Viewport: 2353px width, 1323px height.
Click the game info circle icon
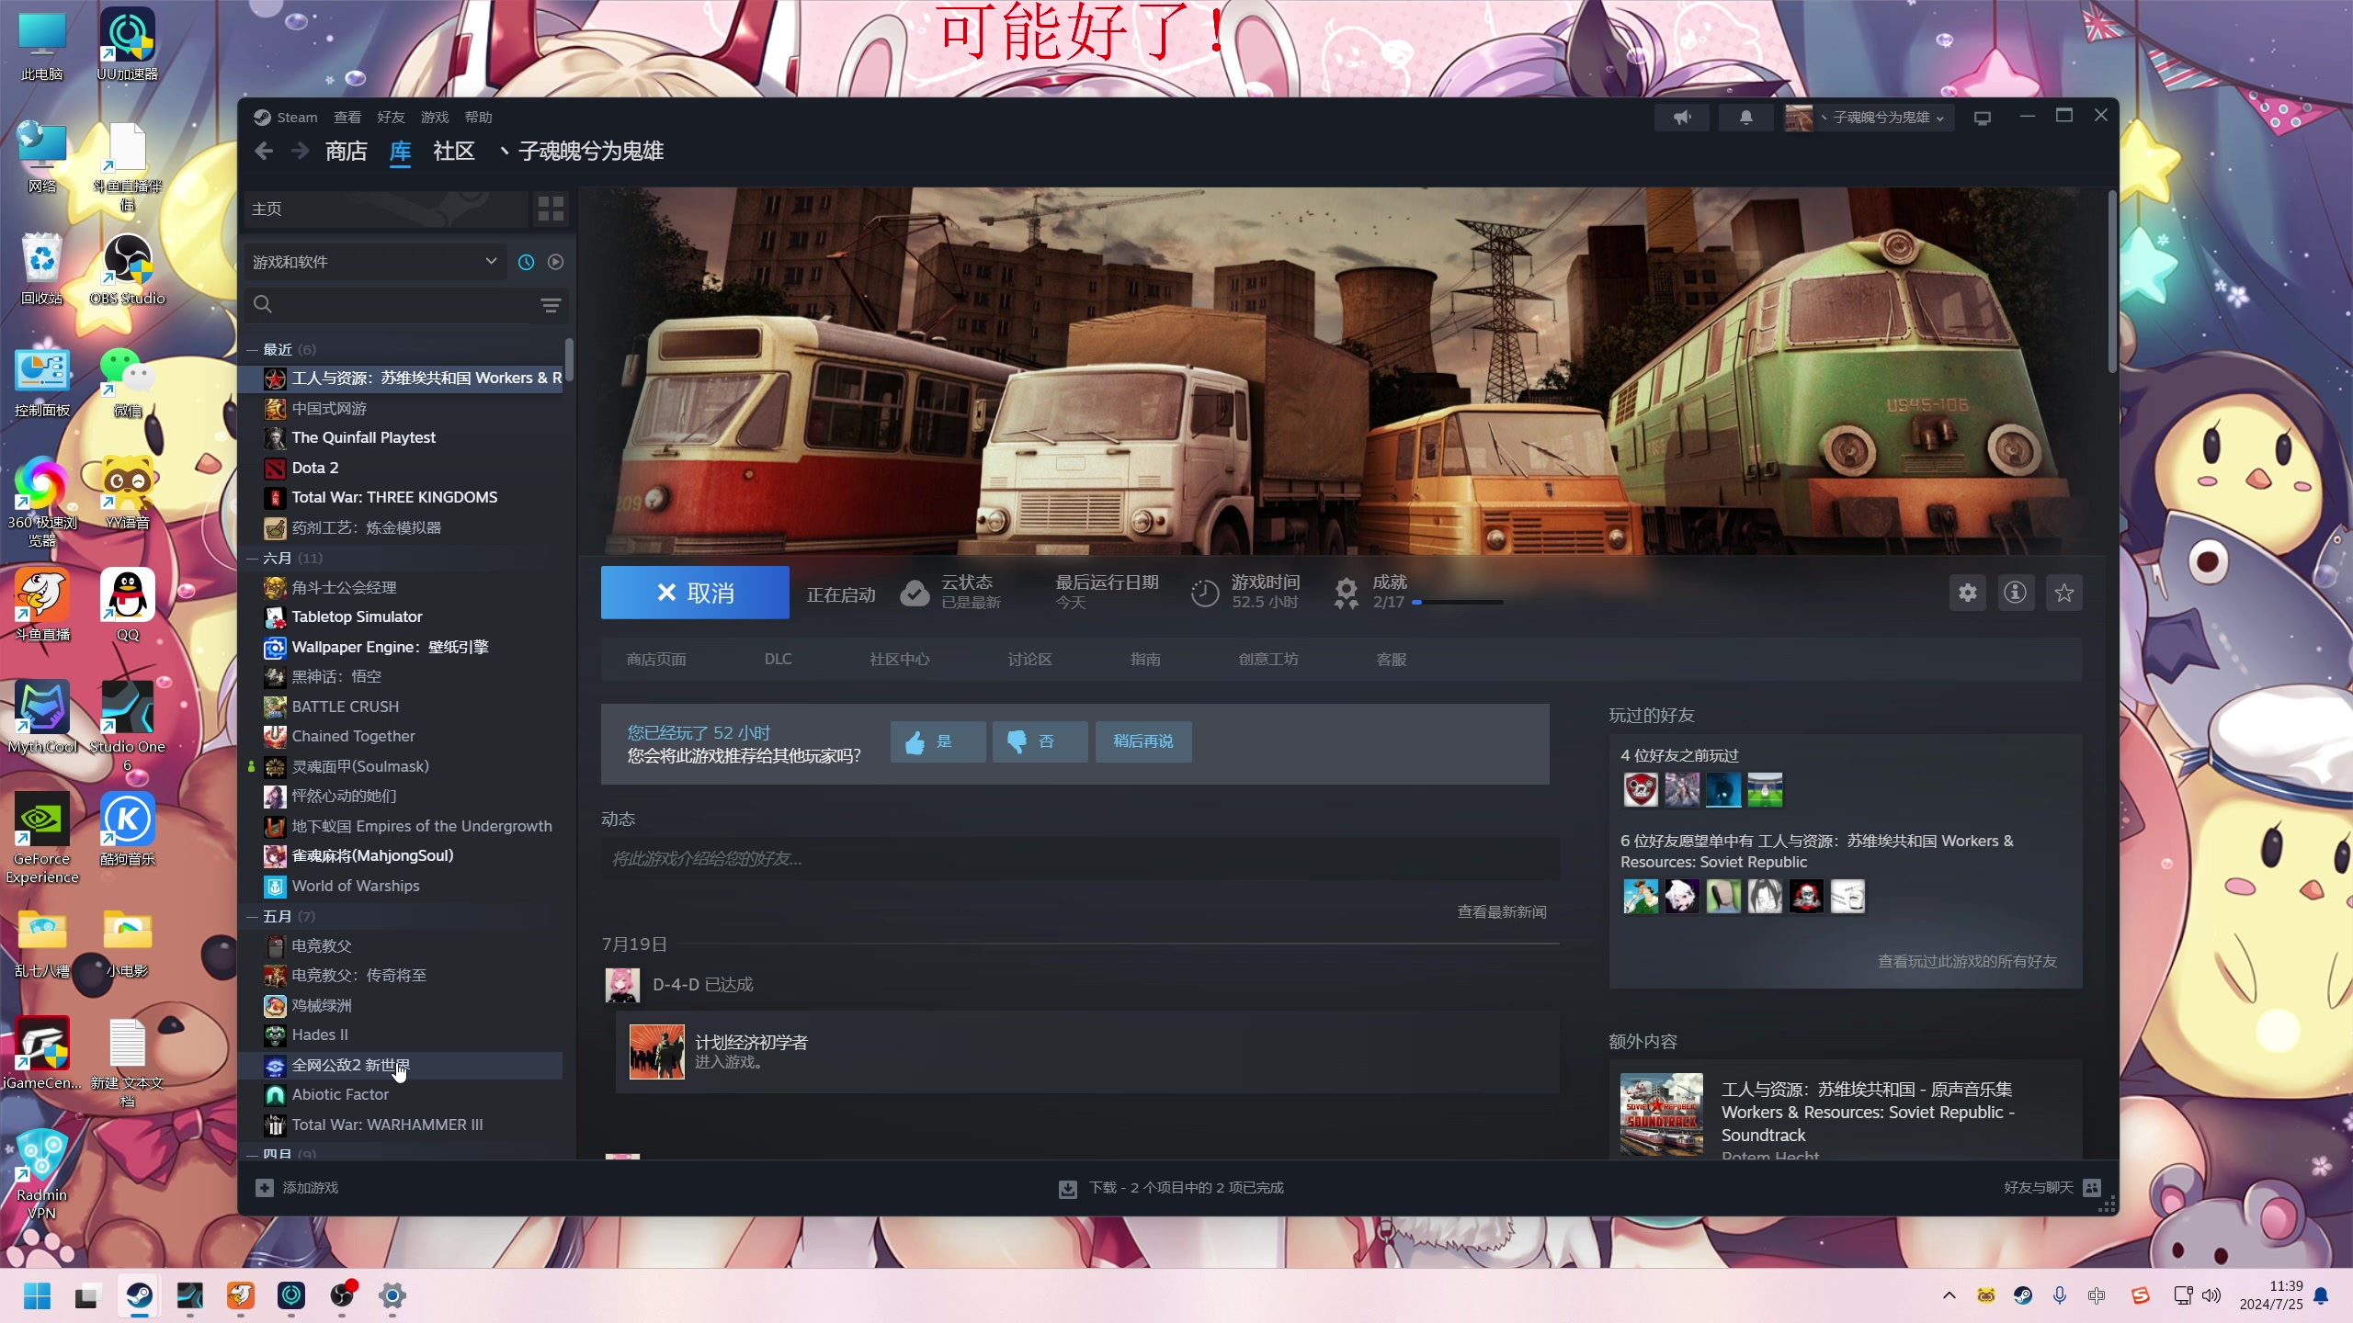pyautogui.click(x=2015, y=593)
